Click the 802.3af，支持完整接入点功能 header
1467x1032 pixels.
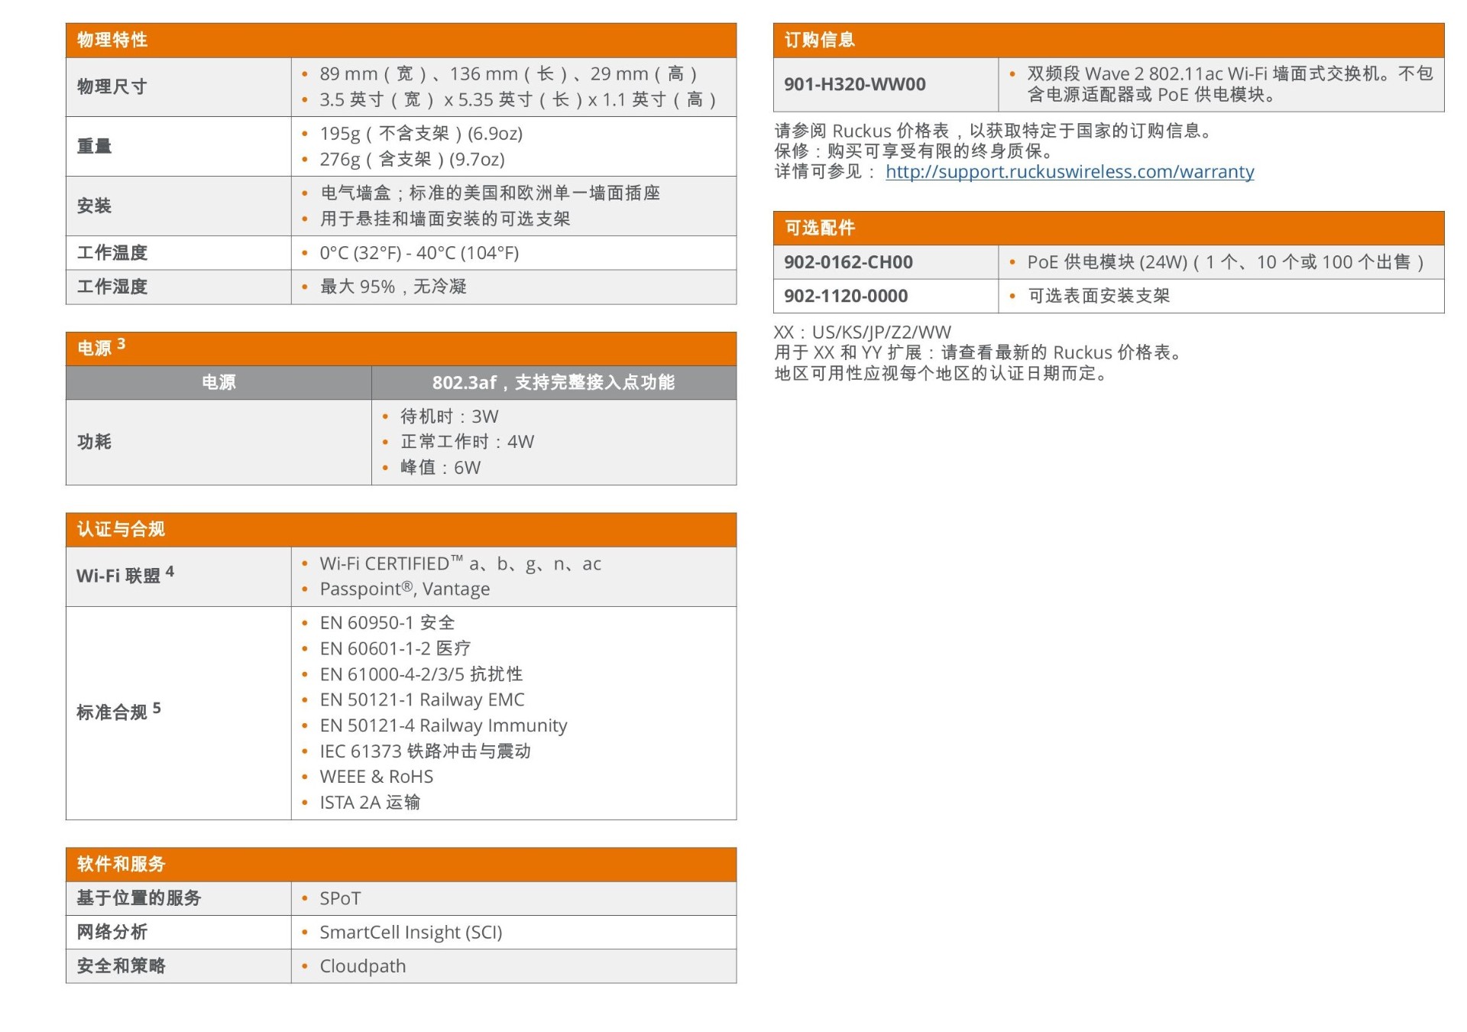tap(554, 382)
